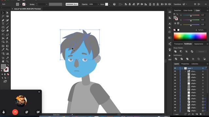Select the Paintbrush tool
The height and width of the screenshot is (117, 209).
point(7,27)
